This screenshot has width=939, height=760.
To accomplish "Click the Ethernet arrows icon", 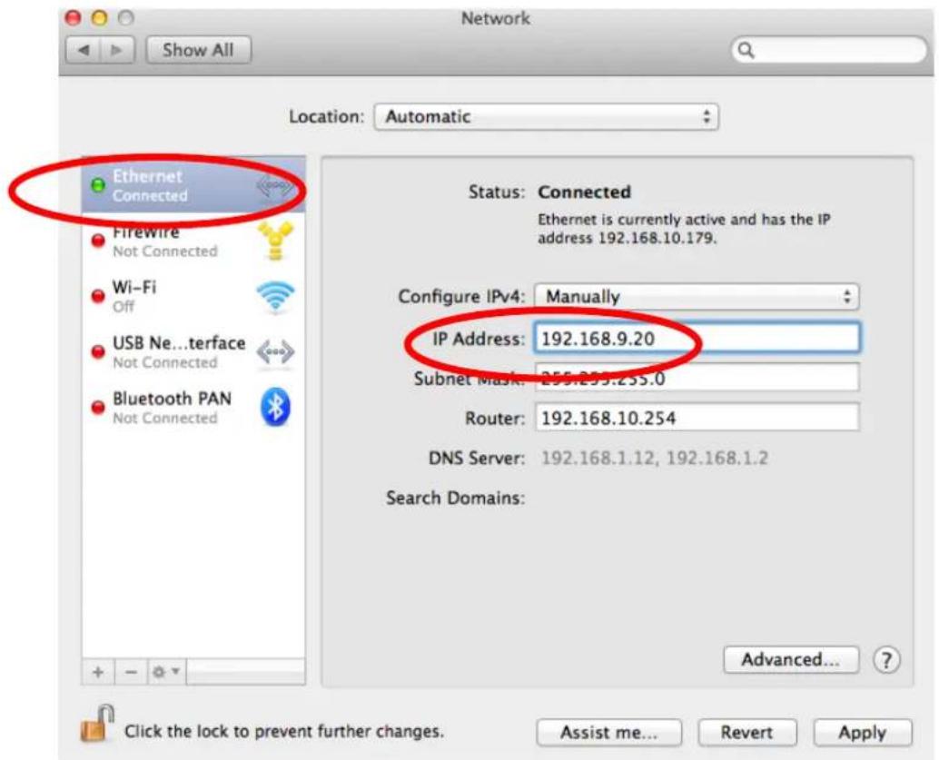I will click(275, 187).
